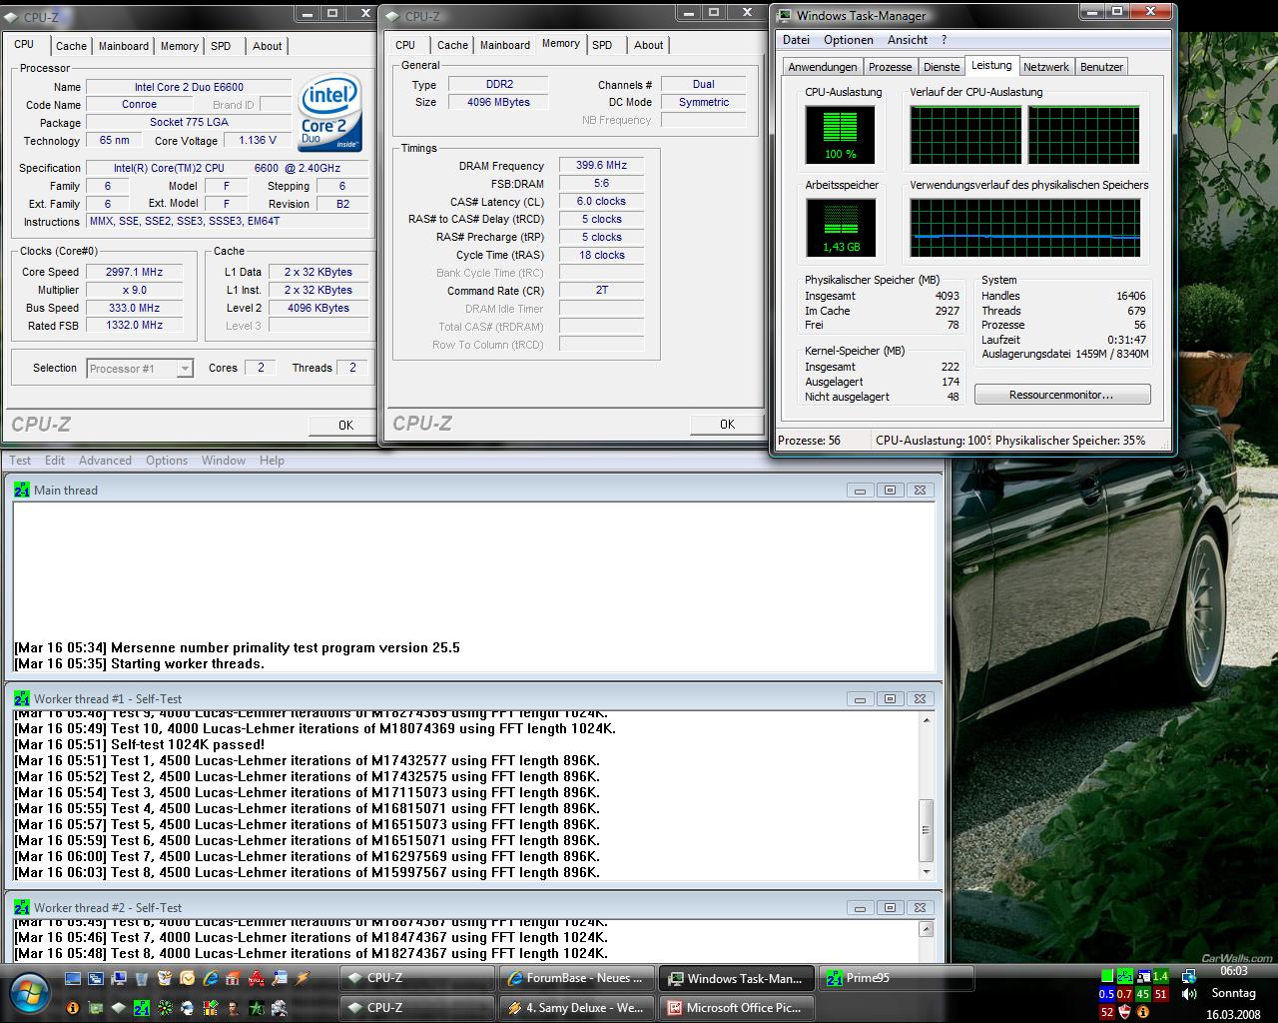The image size is (1278, 1023).
Task: Switch to Cache tab in left CPU-Z window
Action: tap(71, 46)
